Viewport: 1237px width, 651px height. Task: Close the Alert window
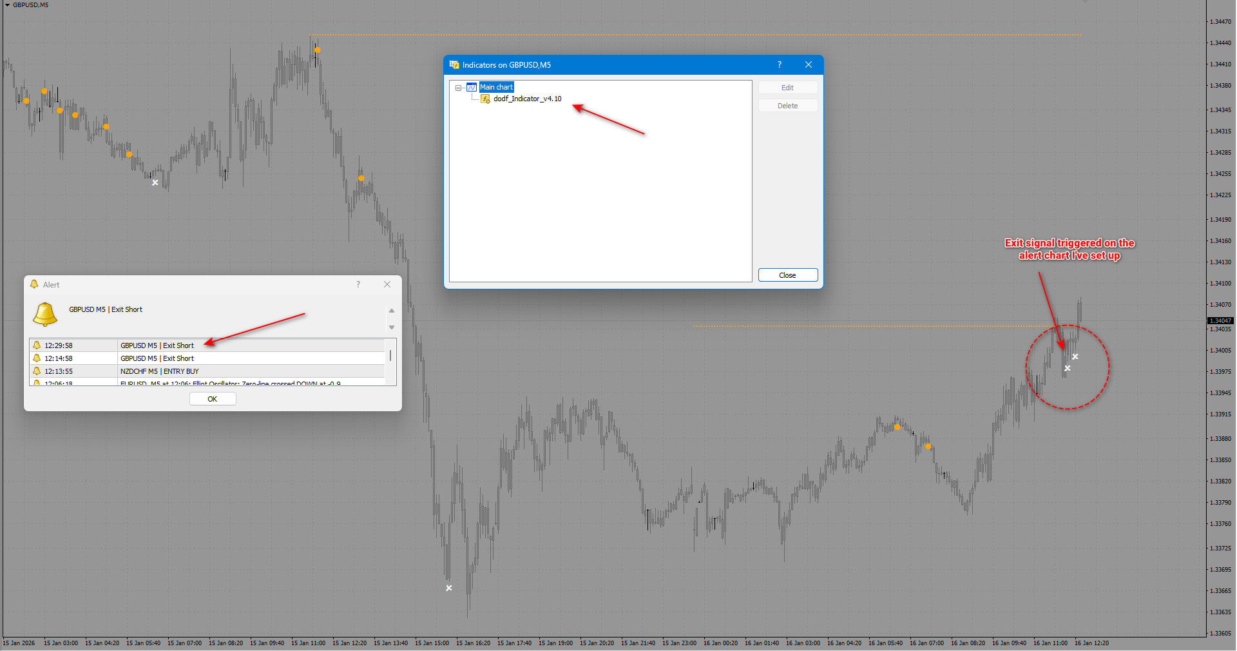pyautogui.click(x=387, y=284)
